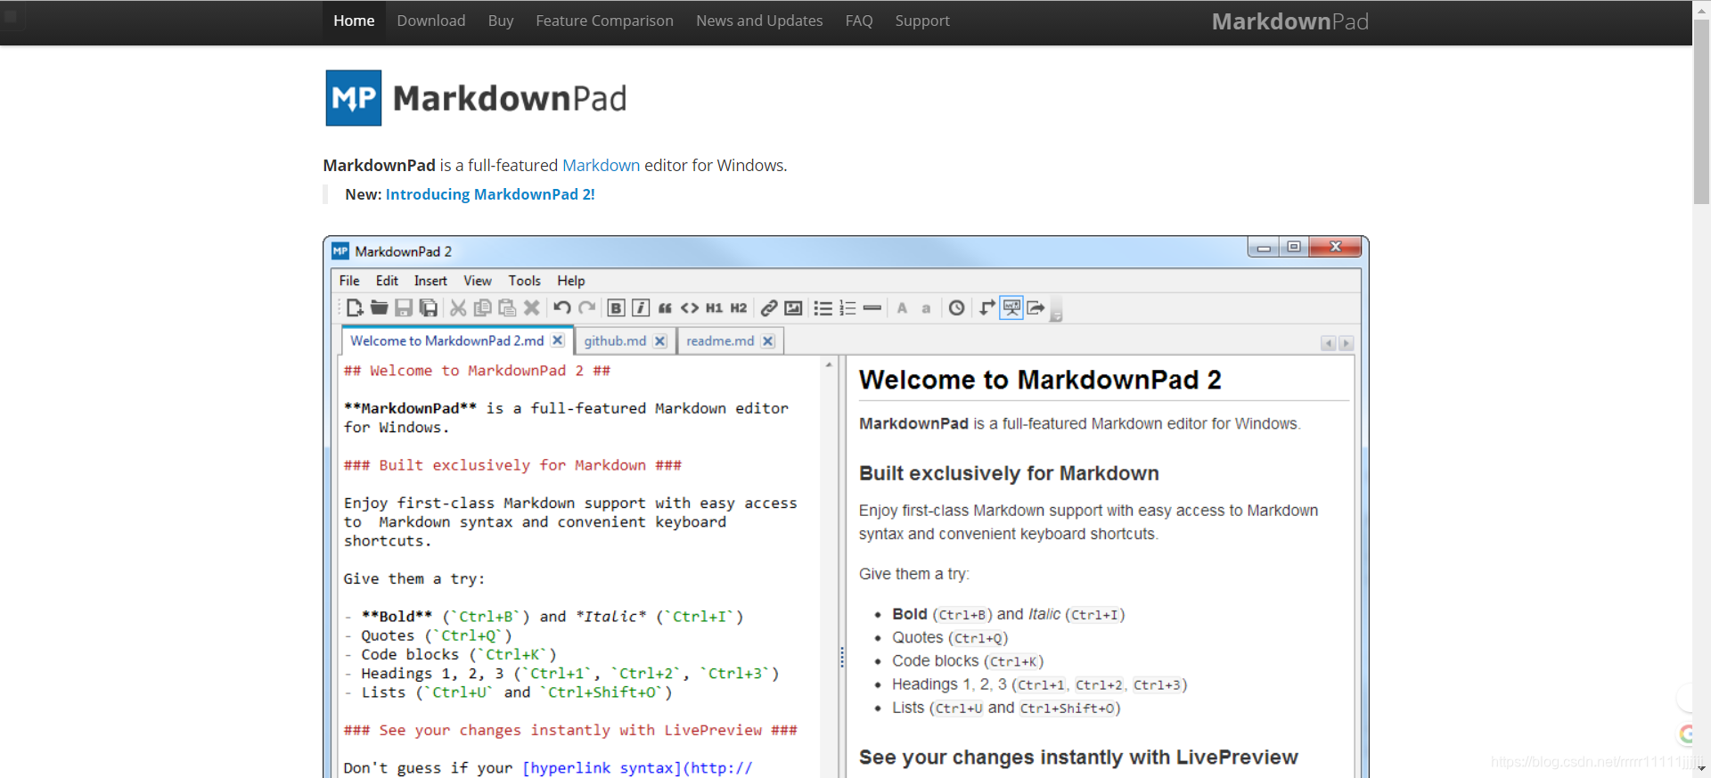
Task: Open the FAQ page link
Action: tap(859, 20)
